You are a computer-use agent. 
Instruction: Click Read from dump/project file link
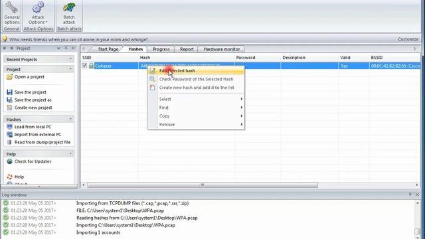[x=42, y=142]
